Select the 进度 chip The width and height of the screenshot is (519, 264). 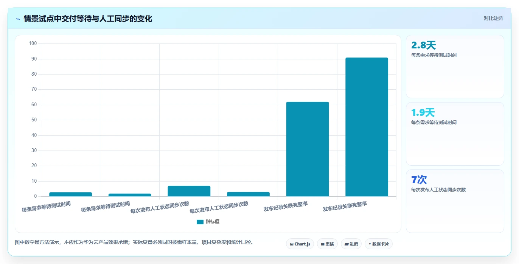point(351,244)
